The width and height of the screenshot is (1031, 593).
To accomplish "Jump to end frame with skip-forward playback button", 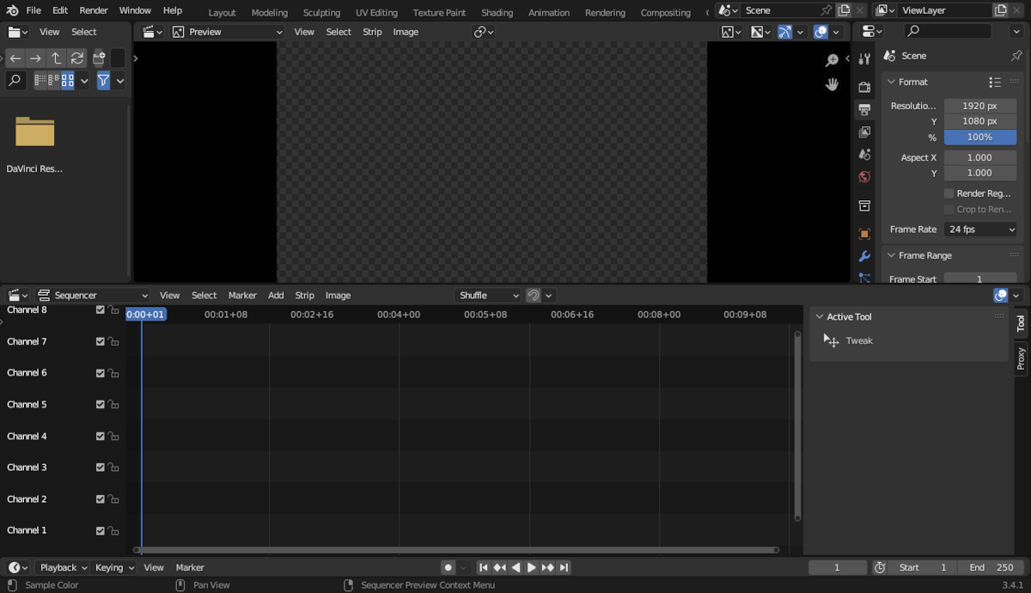I will [564, 567].
